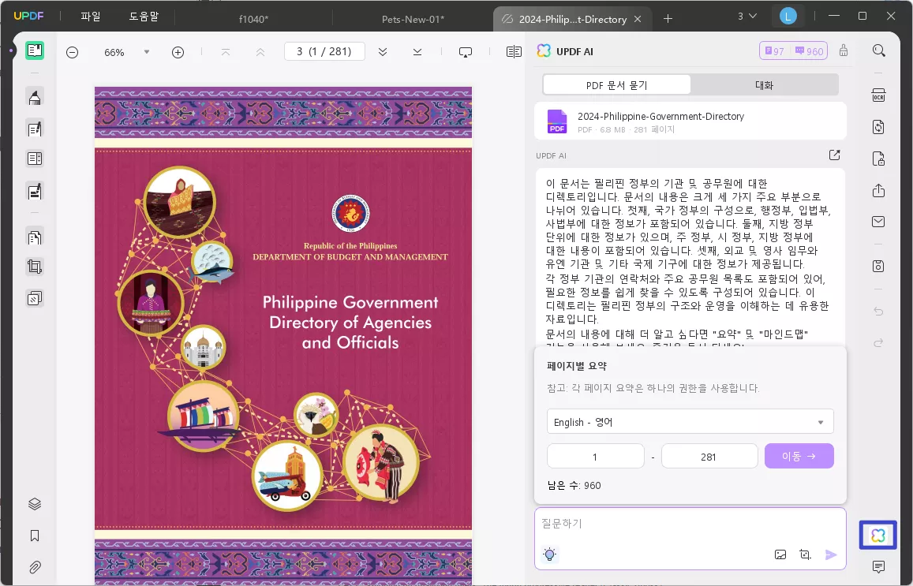Click the UPDF logo
This screenshot has height=586, width=913.
28,16
